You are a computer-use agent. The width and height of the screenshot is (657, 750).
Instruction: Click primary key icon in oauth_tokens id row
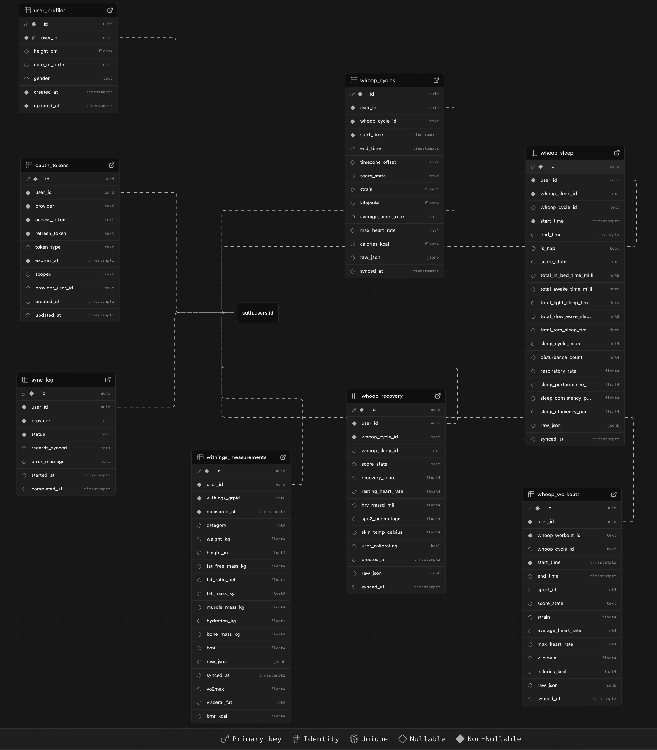pos(28,179)
